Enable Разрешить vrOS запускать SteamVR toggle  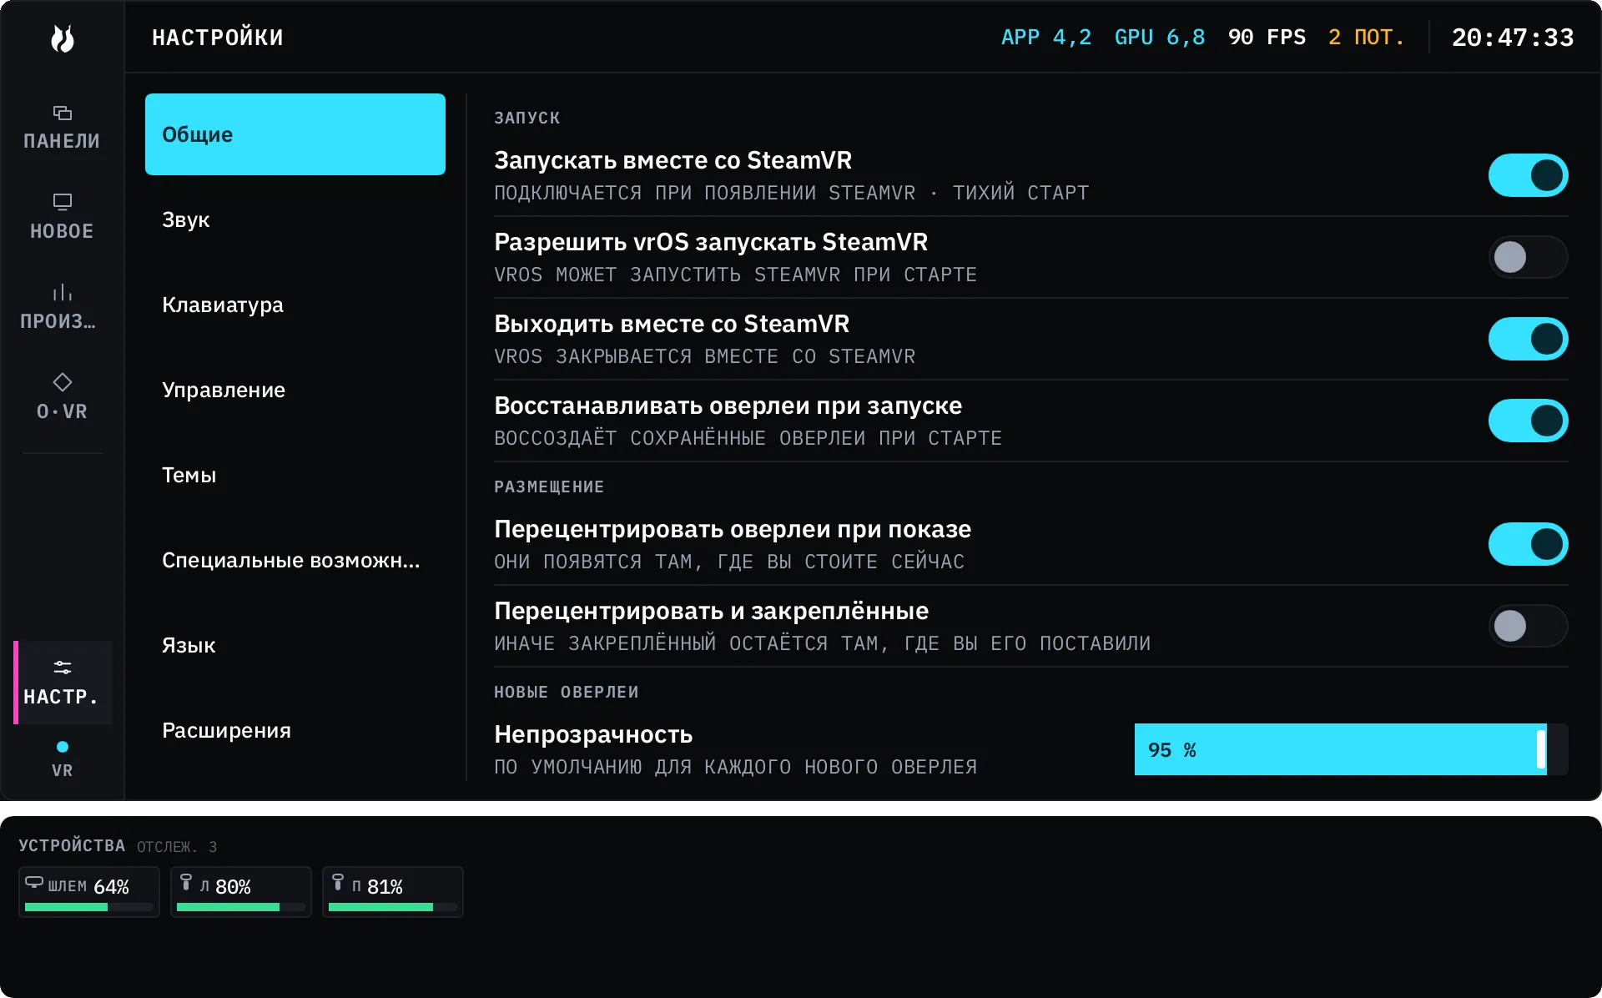[x=1528, y=257]
